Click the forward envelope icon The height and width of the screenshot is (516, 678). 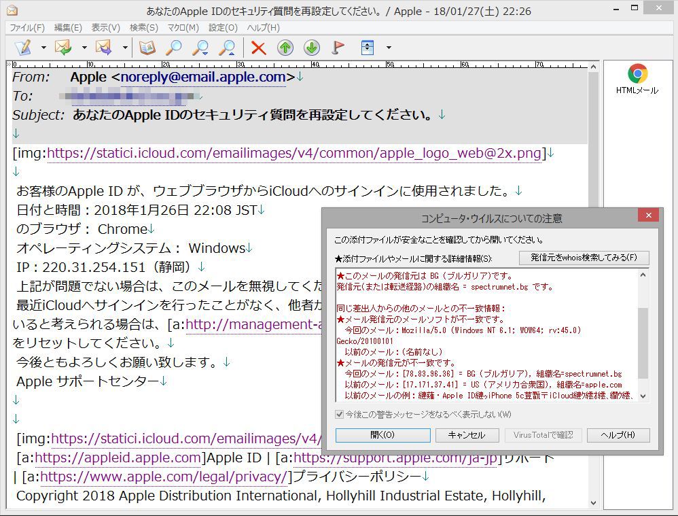click(104, 47)
